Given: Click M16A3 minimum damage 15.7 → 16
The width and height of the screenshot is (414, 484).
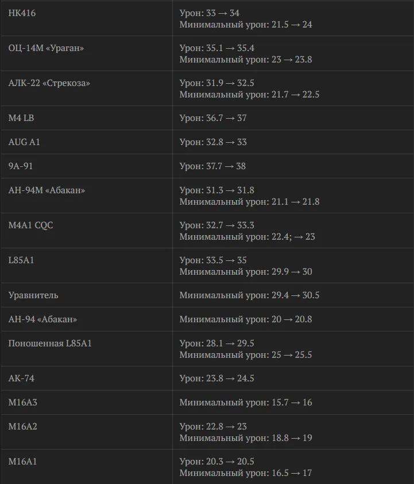Looking at the screenshot, I should [x=246, y=403].
